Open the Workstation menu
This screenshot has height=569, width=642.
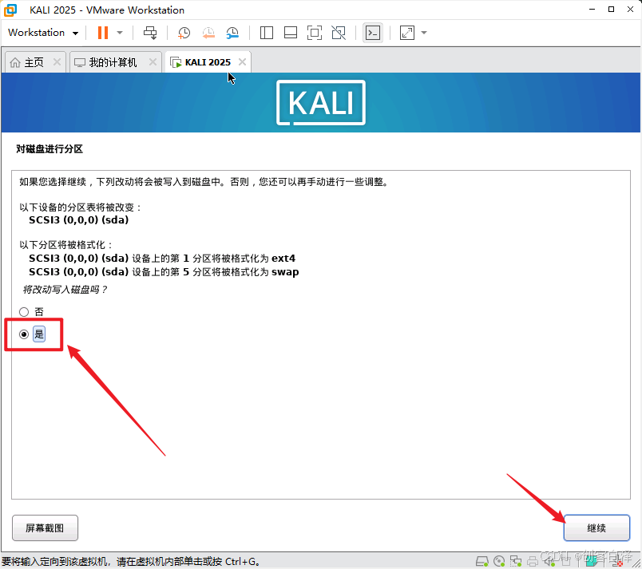(43, 32)
